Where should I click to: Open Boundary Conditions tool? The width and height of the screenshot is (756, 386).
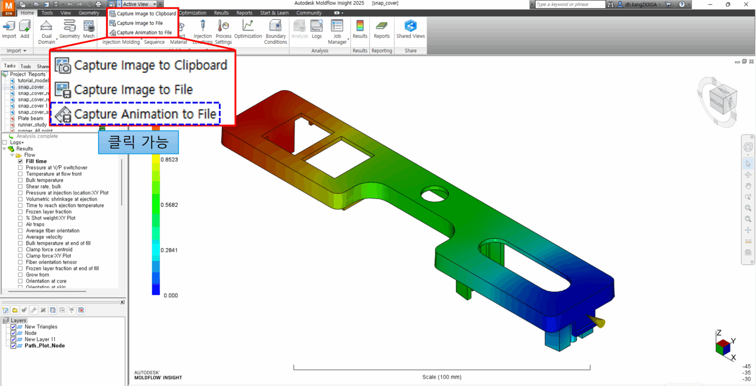[x=276, y=32]
